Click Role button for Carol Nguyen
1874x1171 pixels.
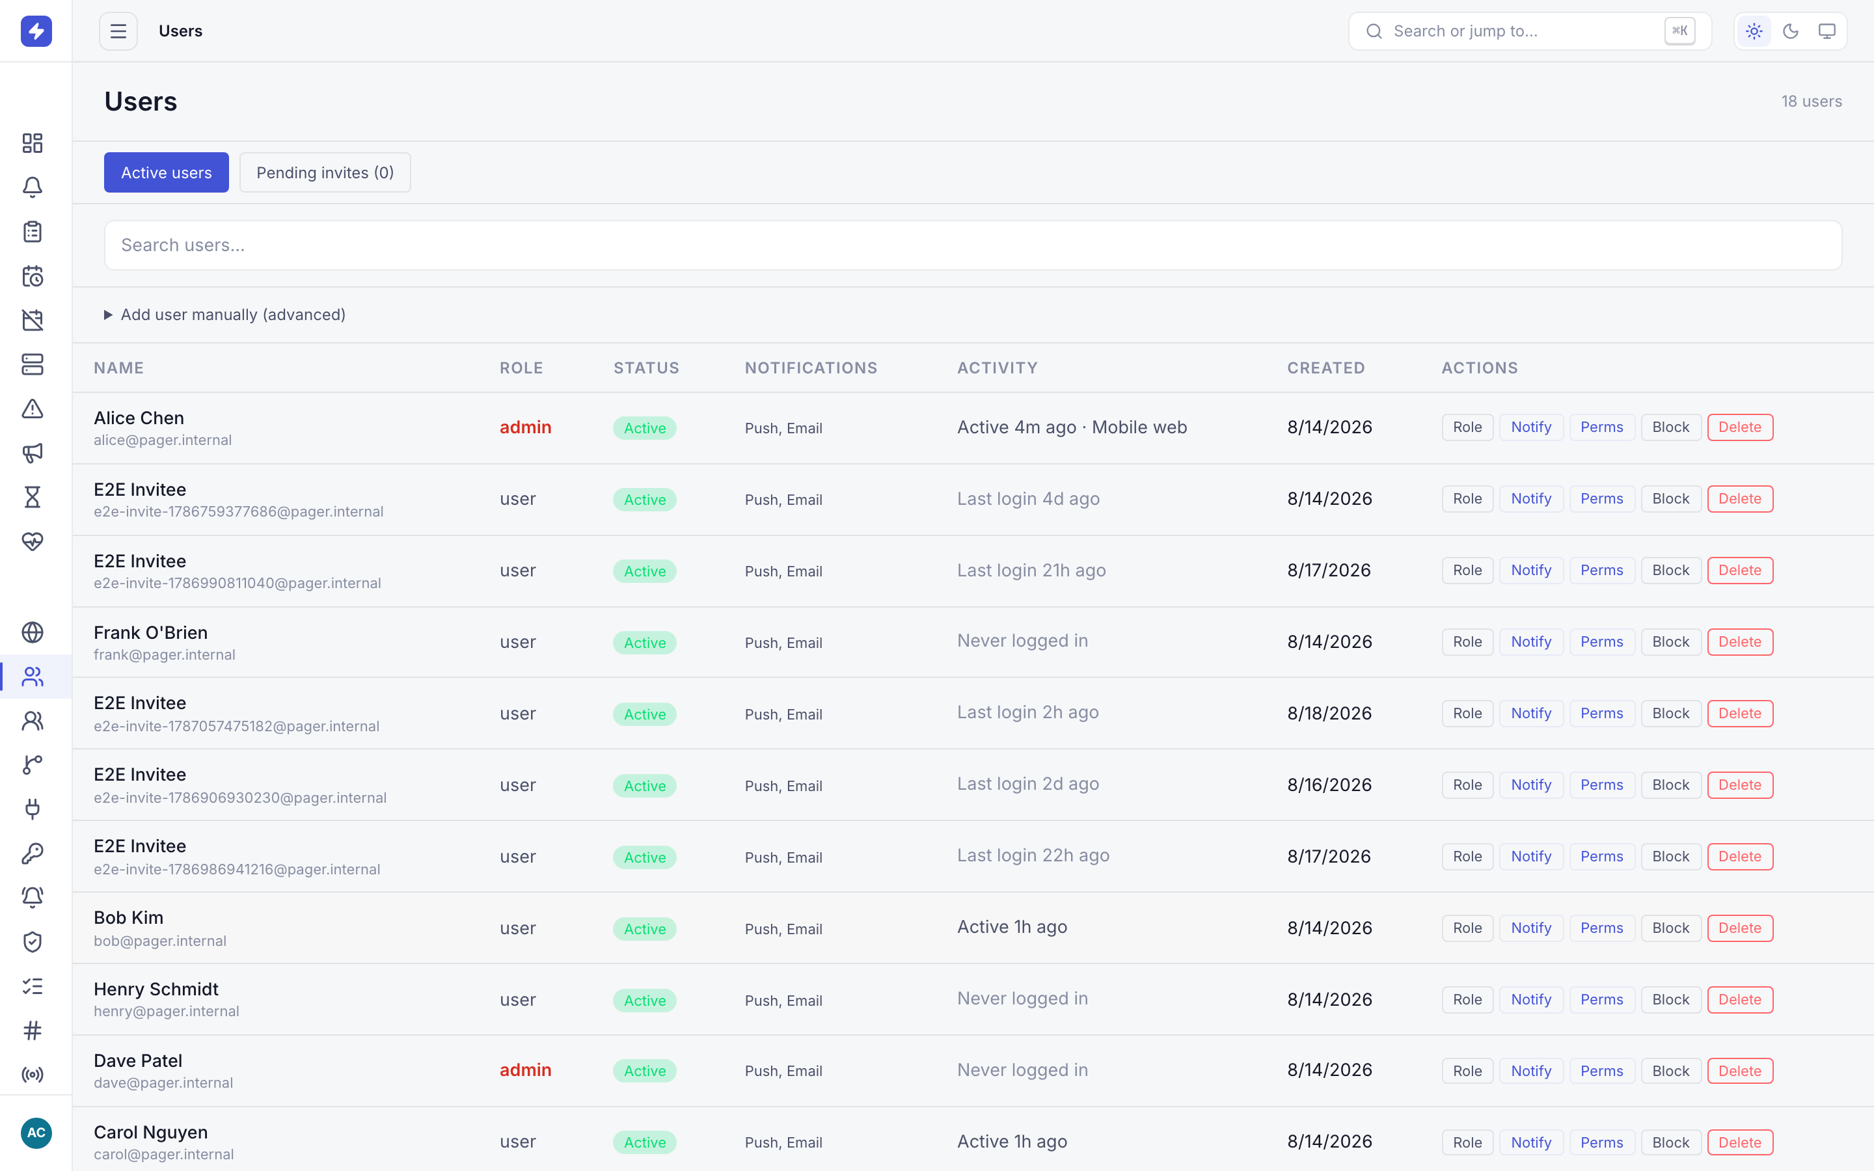point(1467,1142)
